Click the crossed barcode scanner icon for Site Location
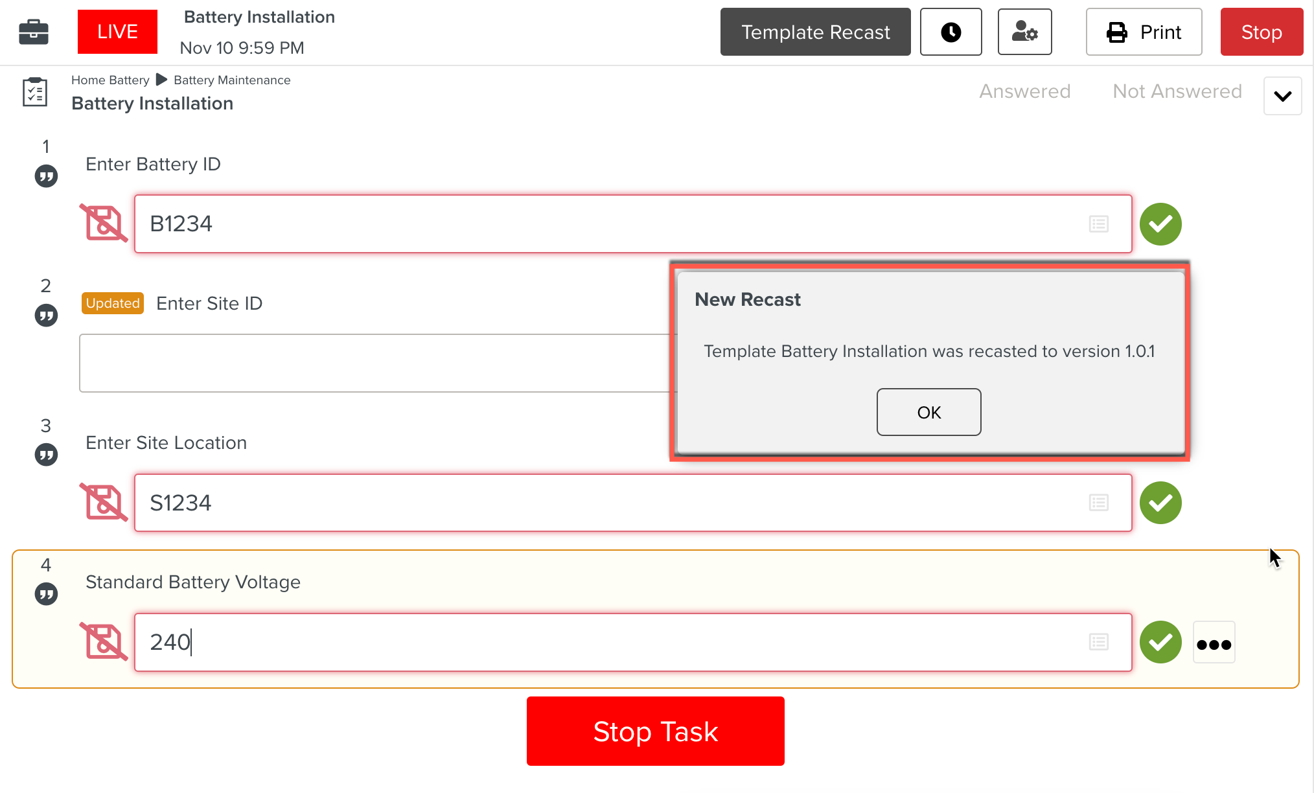The image size is (1314, 793). pyautogui.click(x=104, y=502)
